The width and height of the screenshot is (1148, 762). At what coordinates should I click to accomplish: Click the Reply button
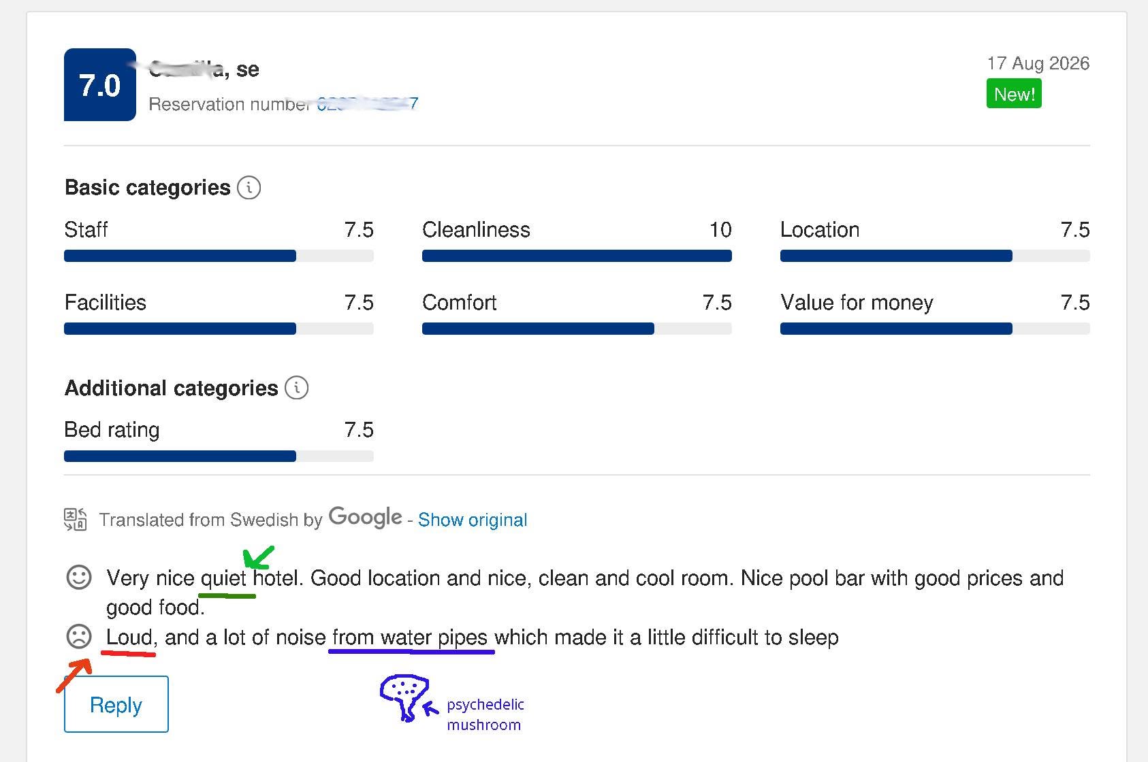[116, 704]
